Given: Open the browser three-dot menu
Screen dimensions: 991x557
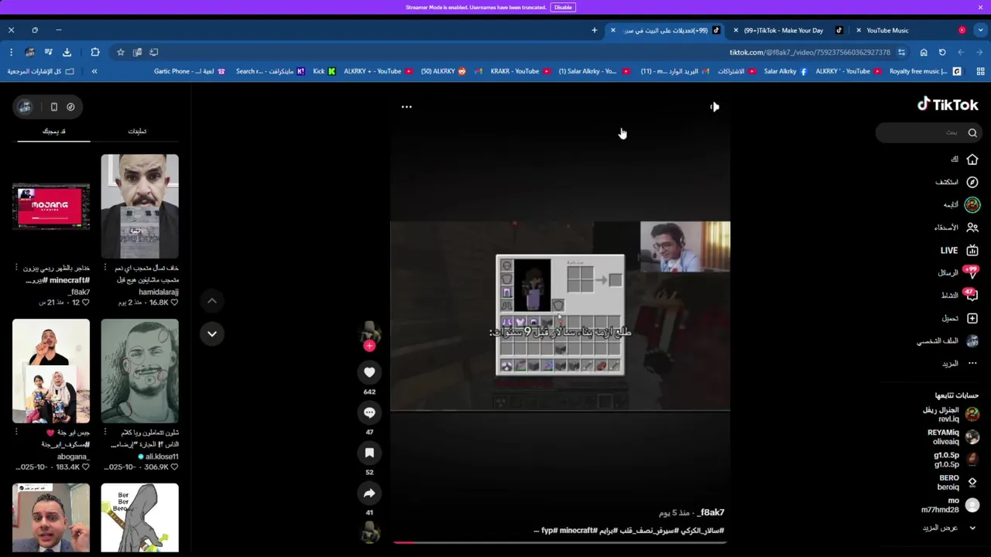Looking at the screenshot, I should click(11, 52).
